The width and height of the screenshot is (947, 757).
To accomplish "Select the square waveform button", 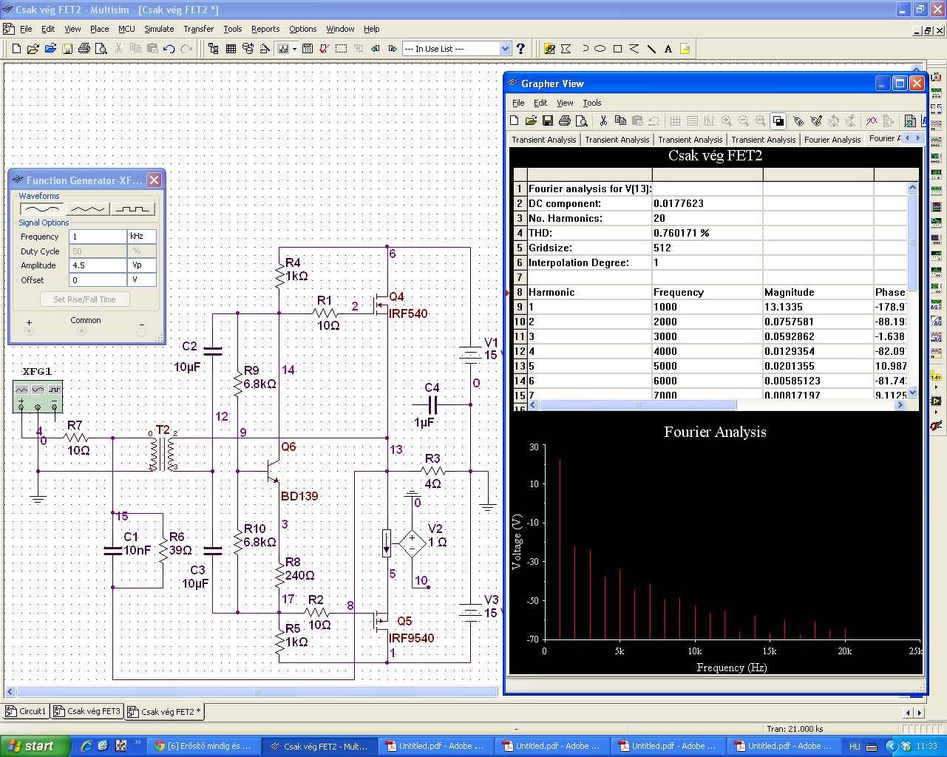I will pos(132,209).
